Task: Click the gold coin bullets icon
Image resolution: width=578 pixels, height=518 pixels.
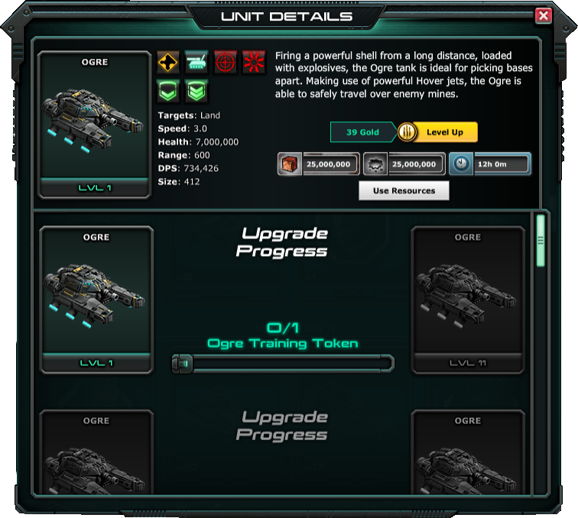Action: pos(408,132)
